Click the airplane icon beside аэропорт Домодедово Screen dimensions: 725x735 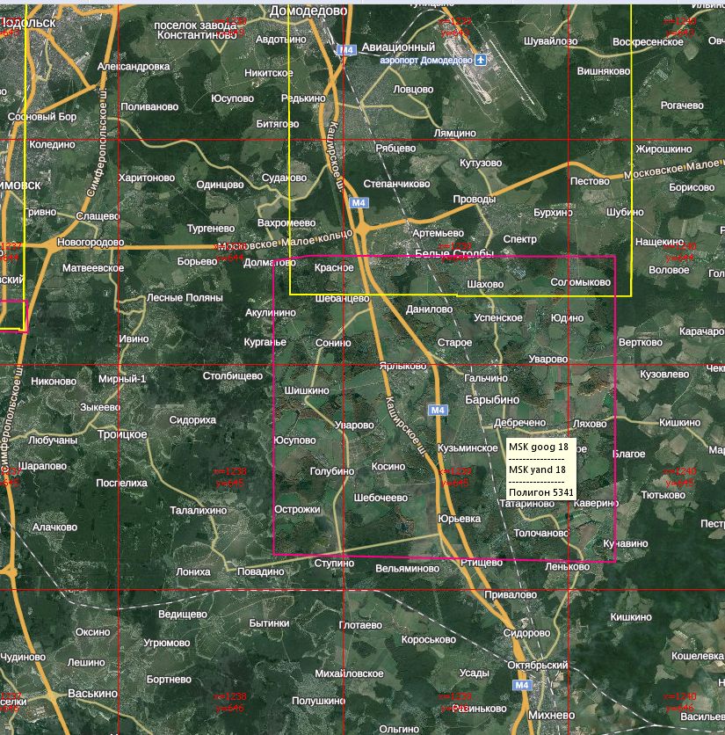pos(481,60)
